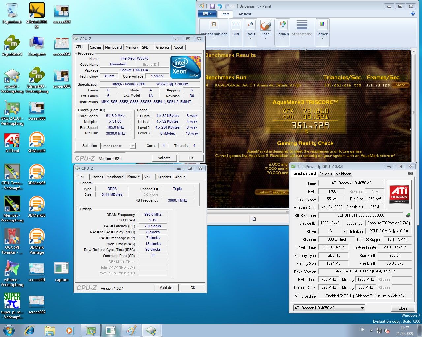
Task: Open Windows Media Player on taskbar
Action: click(69, 330)
